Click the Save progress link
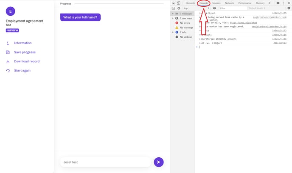Screen dimensions: 292x173 [25, 52]
